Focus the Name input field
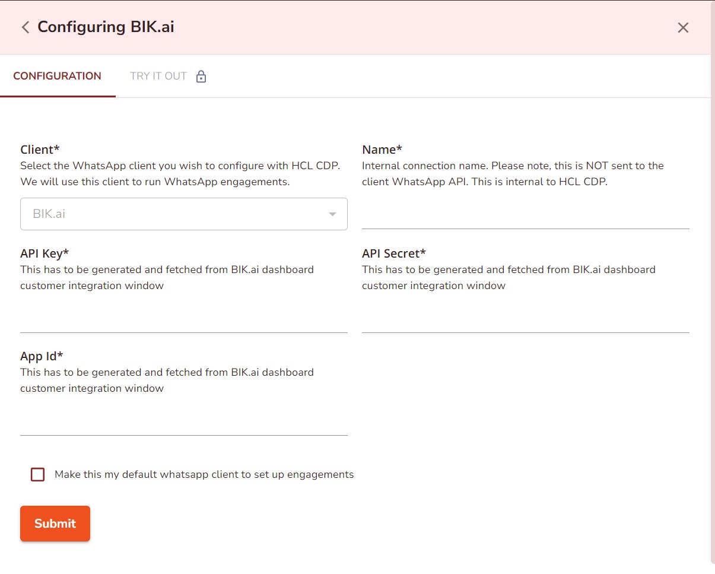 point(525,217)
